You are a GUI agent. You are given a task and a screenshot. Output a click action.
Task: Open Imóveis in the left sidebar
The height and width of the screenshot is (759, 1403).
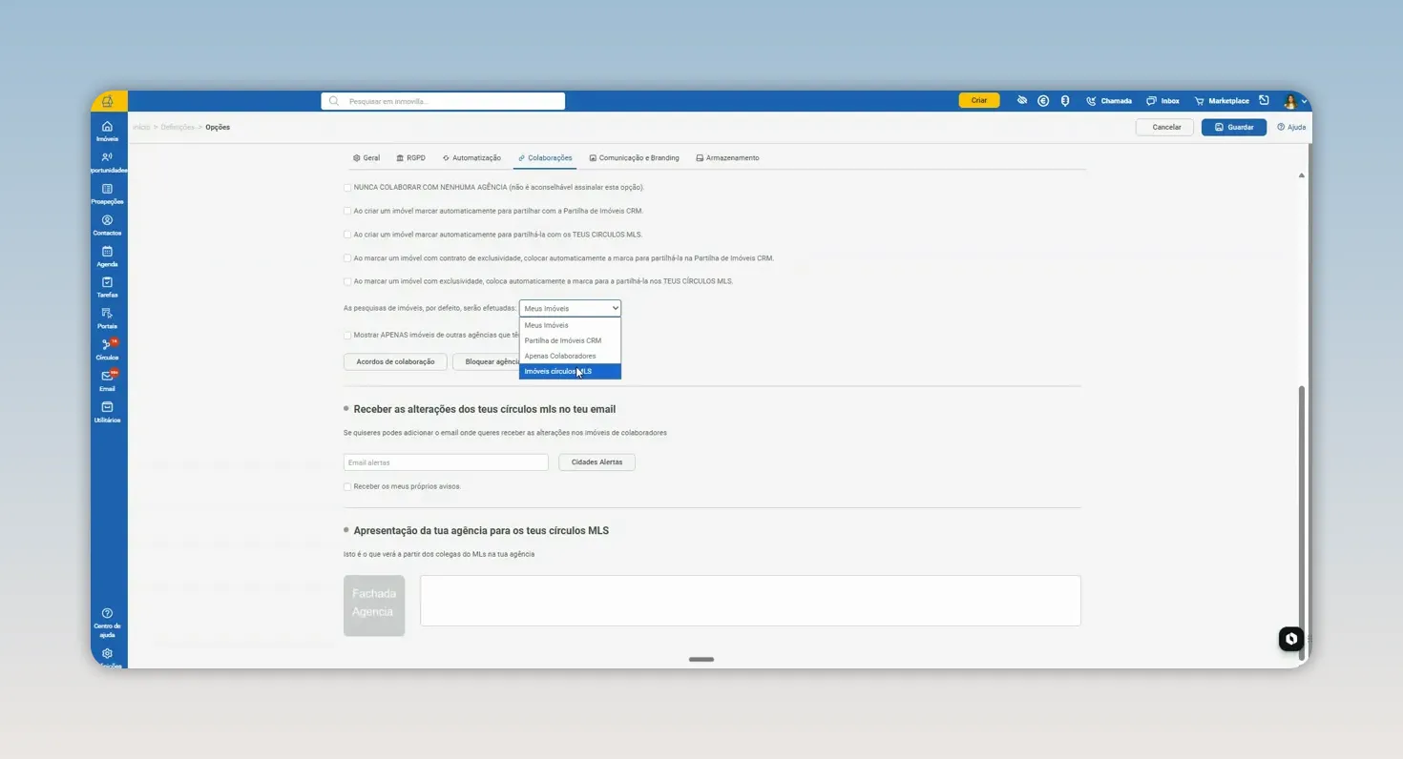[x=107, y=131]
